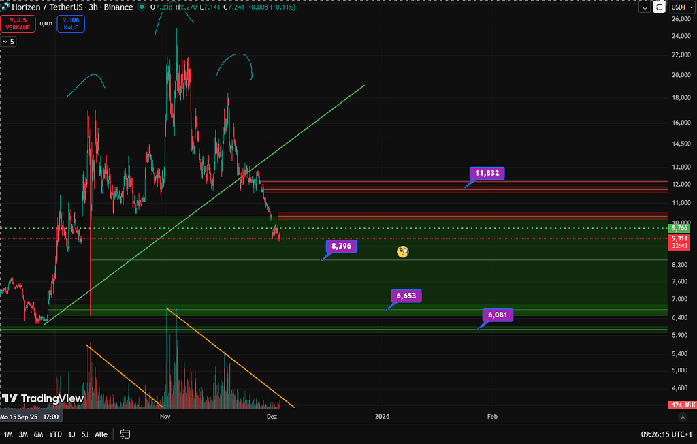Screen dimensions: 697x444
Task: Click the down-arrow button beside USDT
Action: pyautogui.click(x=645, y=7)
